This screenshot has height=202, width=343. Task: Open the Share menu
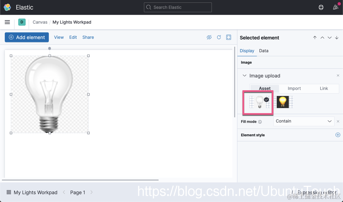(x=88, y=37)
